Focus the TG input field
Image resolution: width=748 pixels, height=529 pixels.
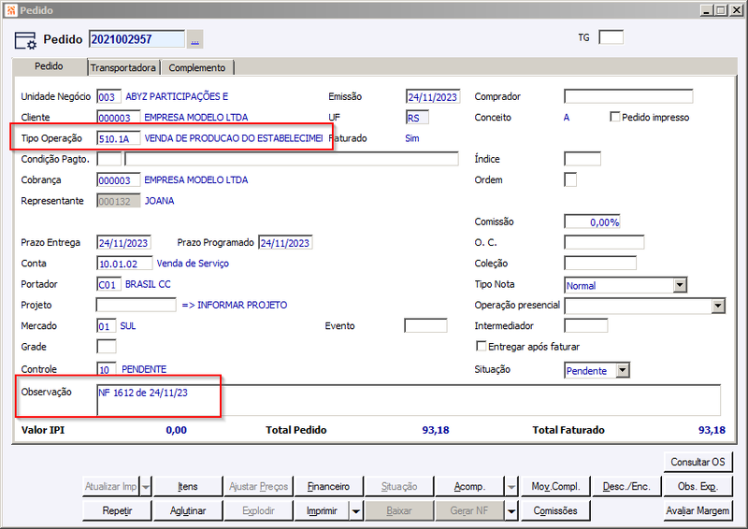click(611, 37)
